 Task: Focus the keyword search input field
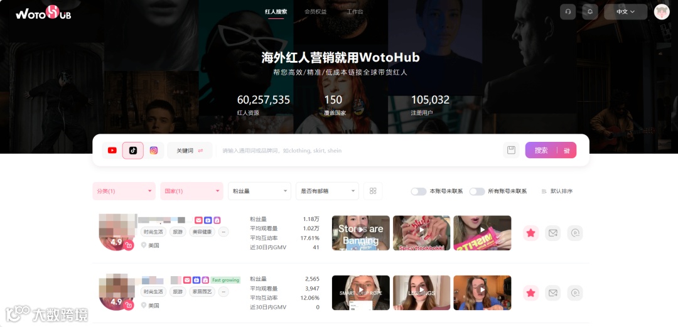pyautogui.click(x=359, y=151)
